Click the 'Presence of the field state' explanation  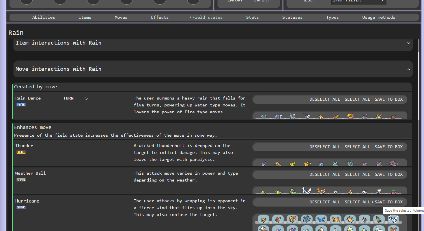[115, 135]
